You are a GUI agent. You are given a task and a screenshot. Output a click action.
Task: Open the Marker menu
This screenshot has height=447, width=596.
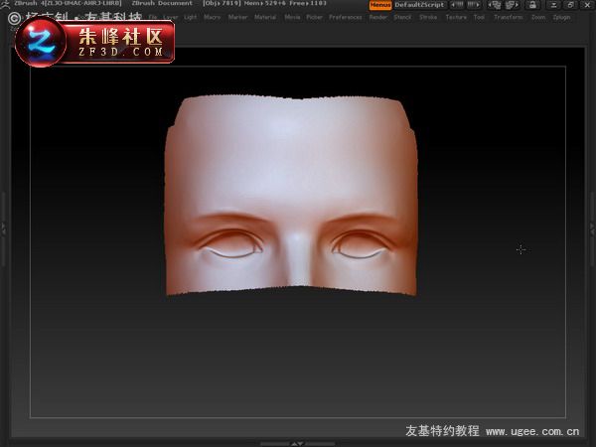point(238,17)
